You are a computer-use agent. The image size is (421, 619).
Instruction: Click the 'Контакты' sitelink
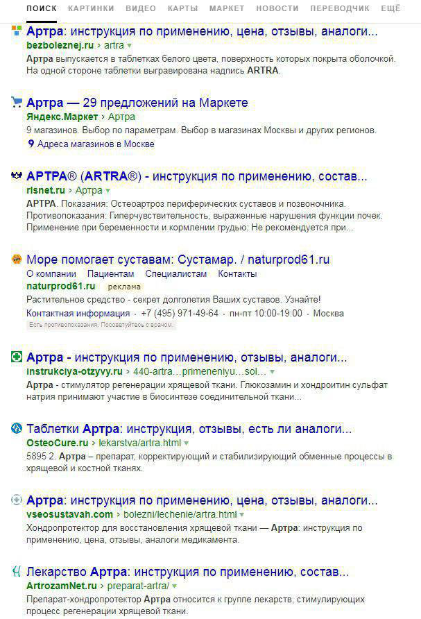coord(237,273)
